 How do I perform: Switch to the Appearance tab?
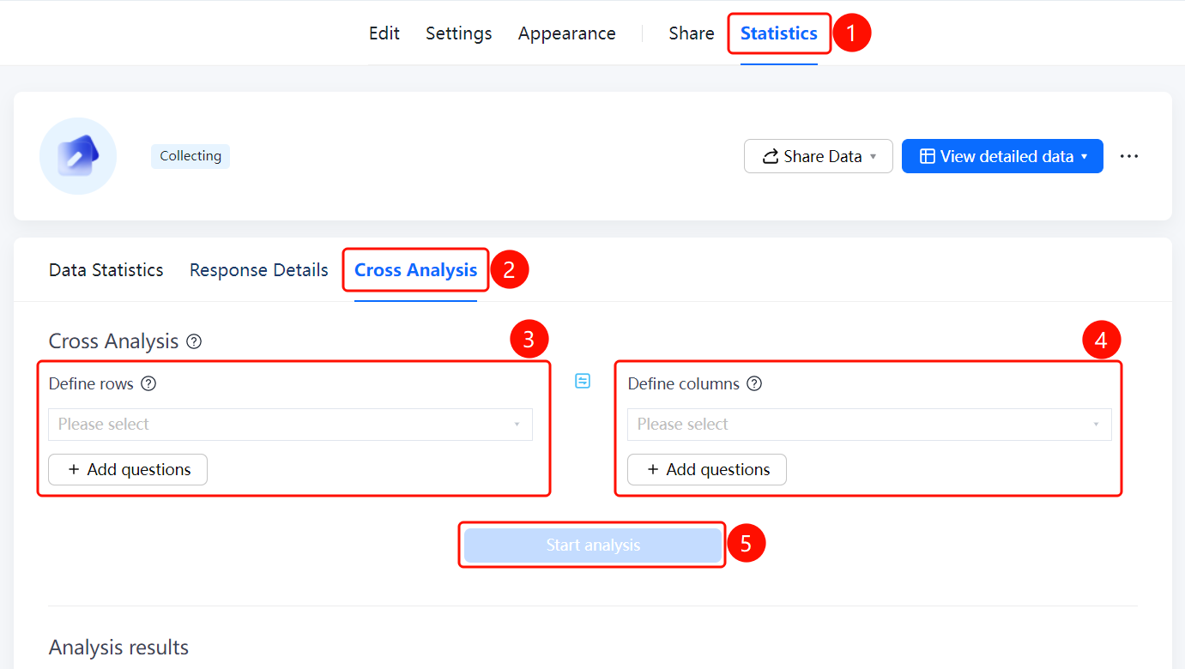pyautogui.click(x=567, y=33)
